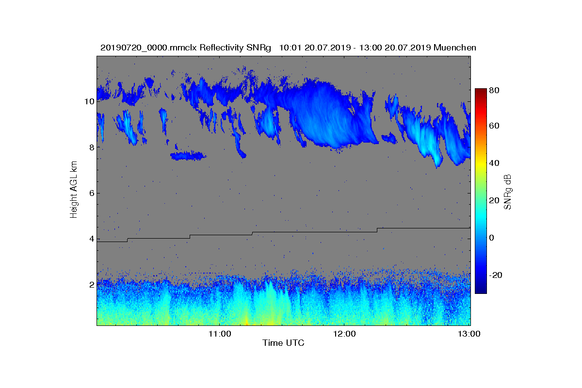Click the dark blue bottom of colorbar
582x388 pixels.
[480, 290]
